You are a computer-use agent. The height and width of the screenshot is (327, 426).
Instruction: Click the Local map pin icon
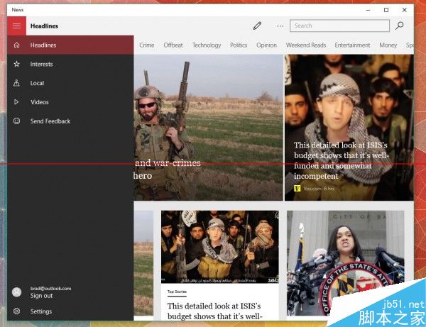click(x=16, y=83)
